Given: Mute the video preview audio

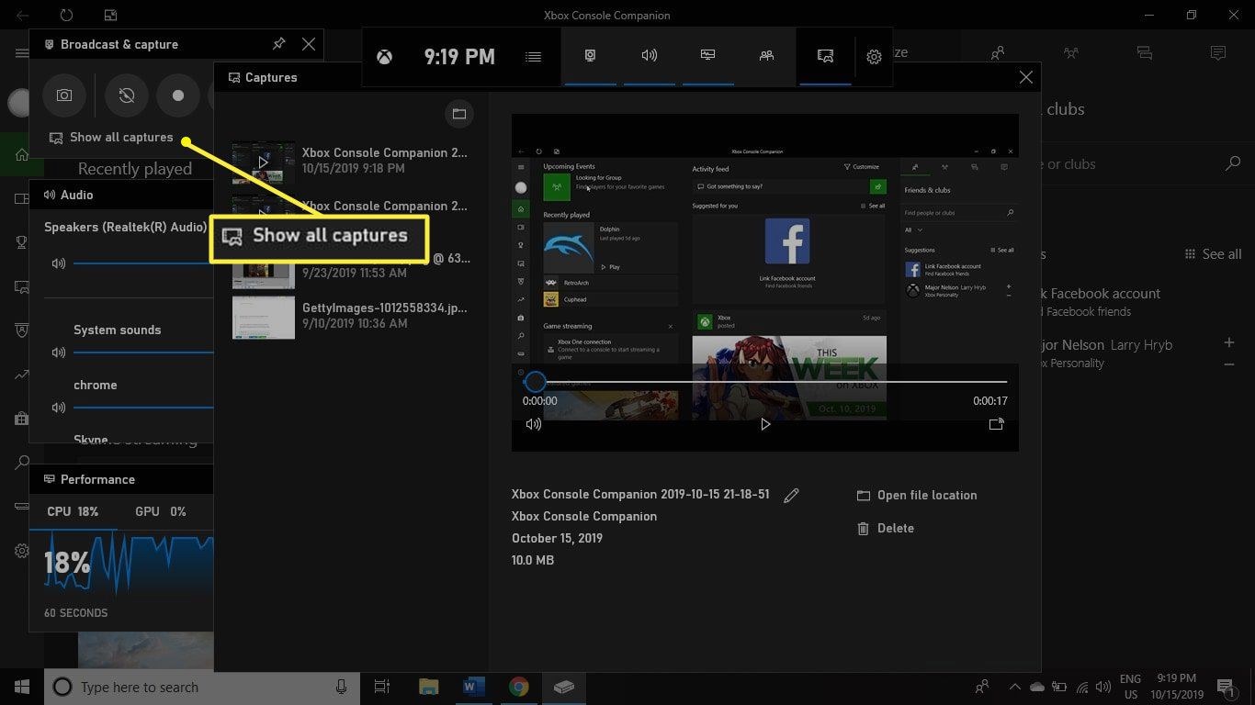Looking at the screenshot, I should click(534, 424).
